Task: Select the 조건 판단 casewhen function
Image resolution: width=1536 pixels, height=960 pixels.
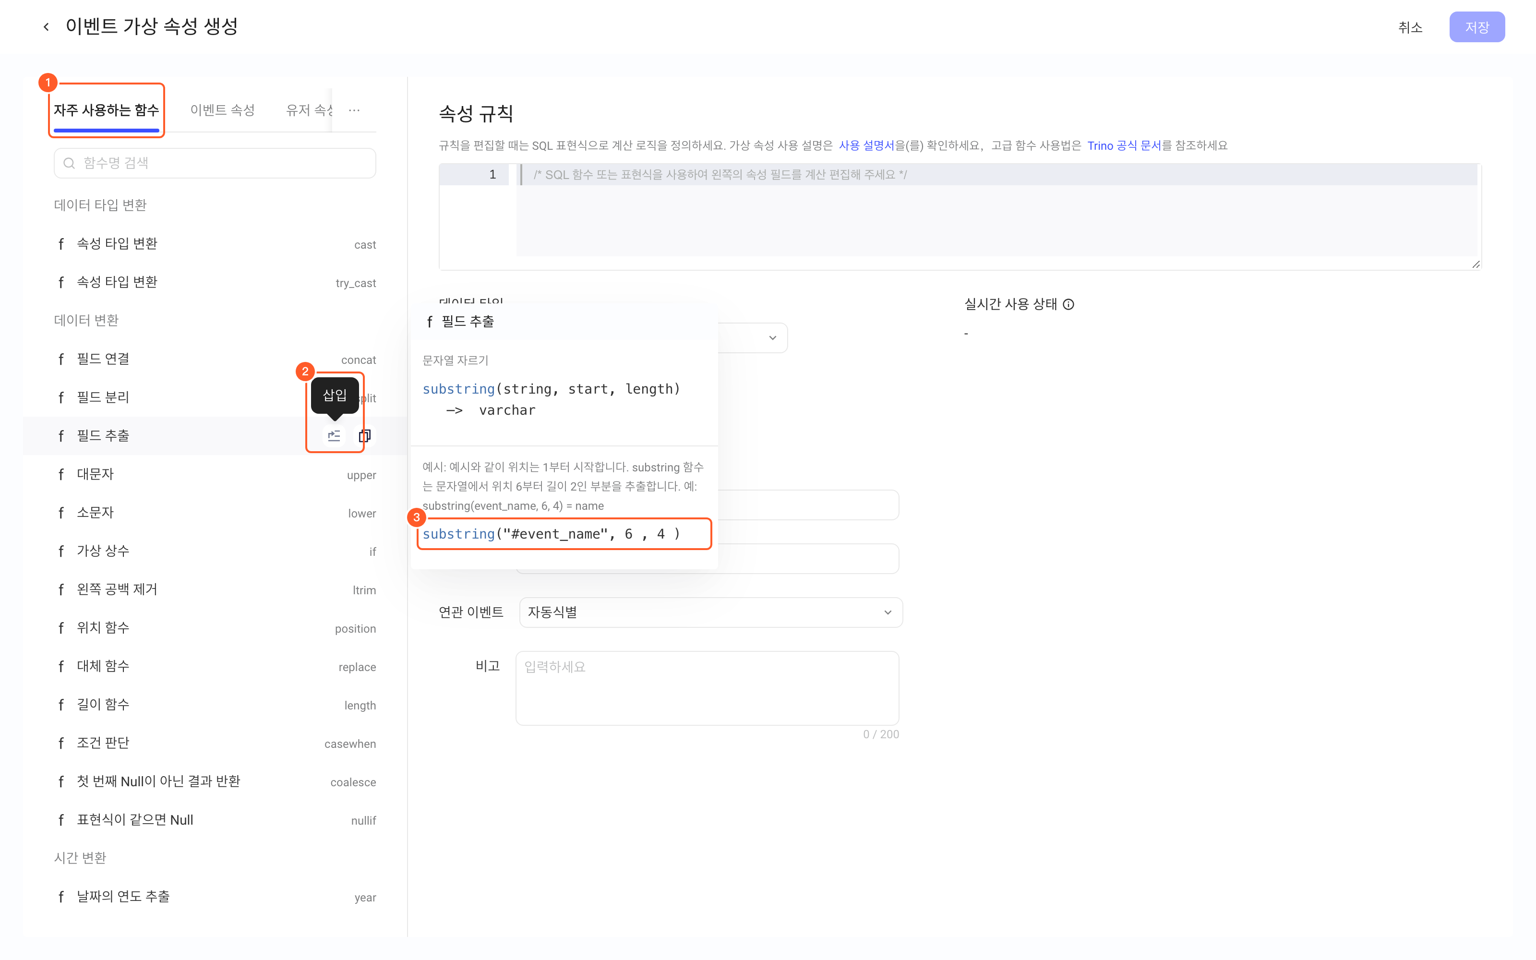Action: click(x=215, y=743)
